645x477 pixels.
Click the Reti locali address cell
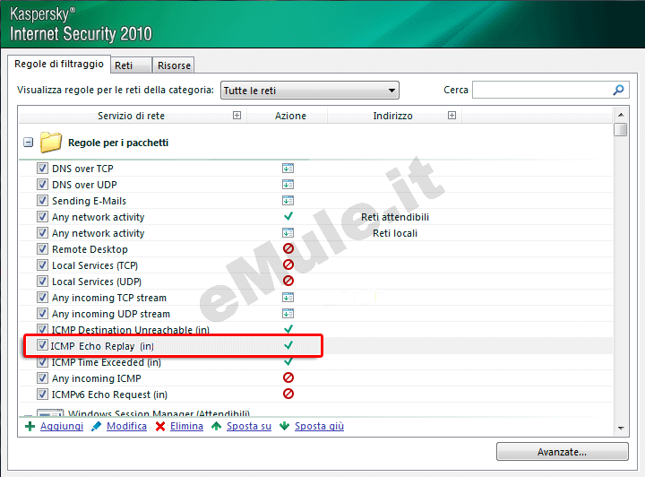click(395, 233)
